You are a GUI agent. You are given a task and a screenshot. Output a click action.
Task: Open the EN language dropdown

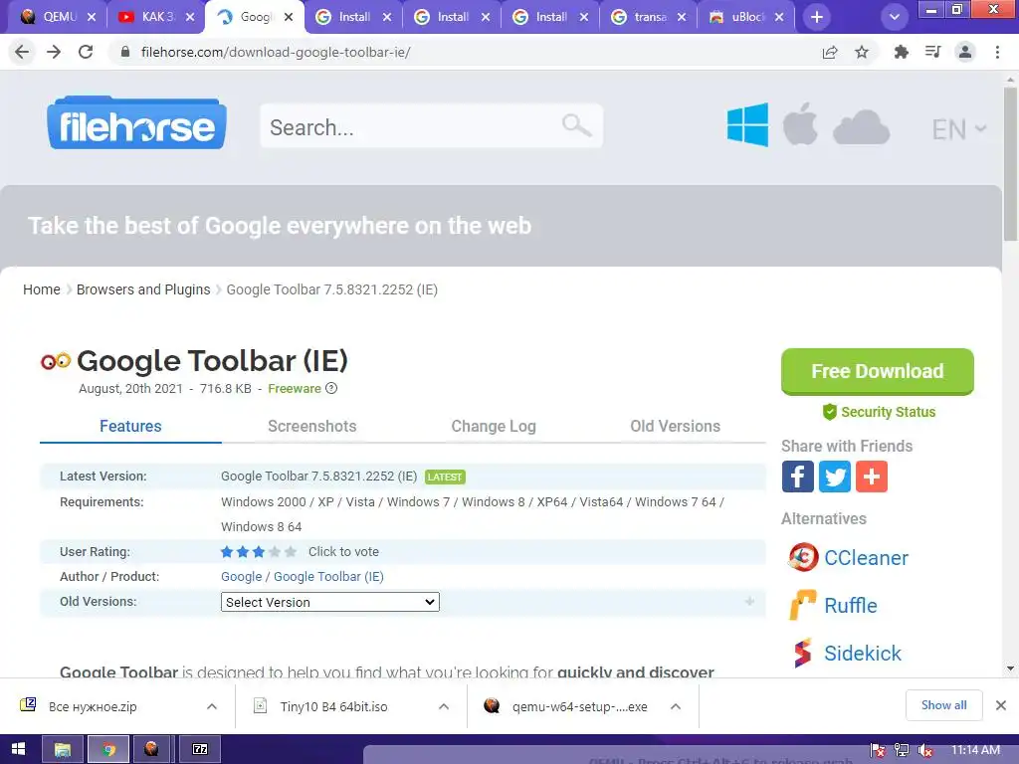pos(959,129)
